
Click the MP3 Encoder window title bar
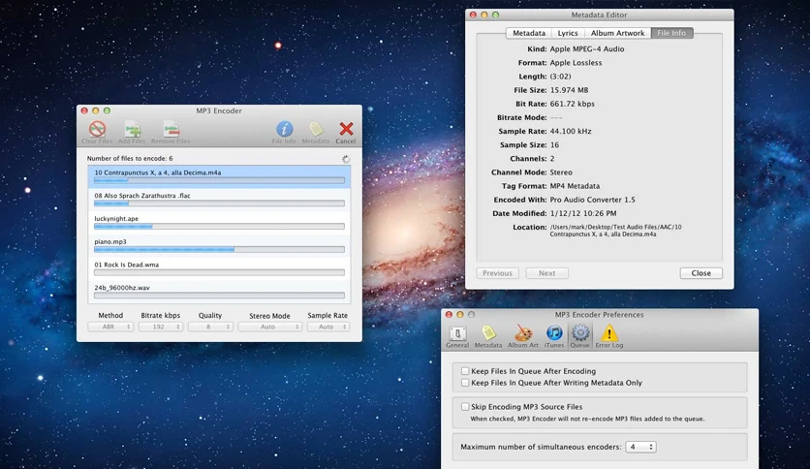click(219, 110)
